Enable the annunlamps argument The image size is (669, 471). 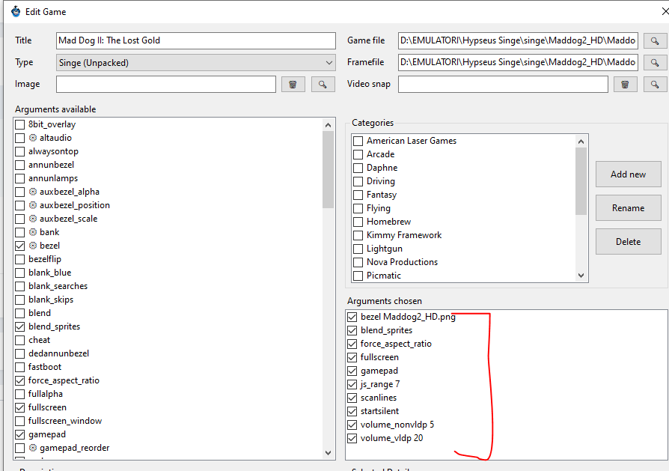click(x=19, y=178)
